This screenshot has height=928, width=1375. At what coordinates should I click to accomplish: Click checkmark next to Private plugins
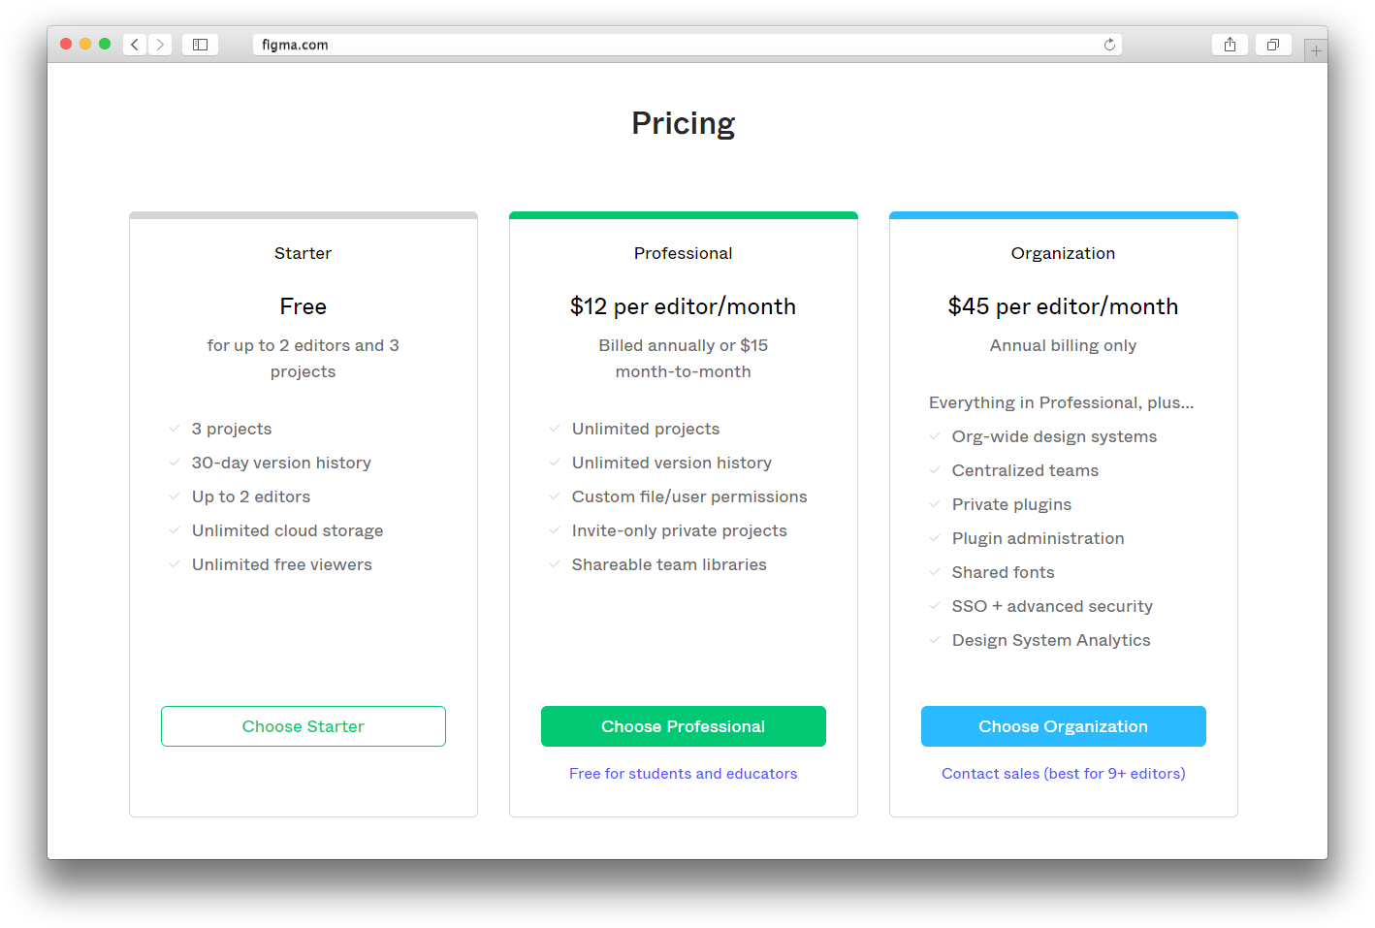pos(935,504)
